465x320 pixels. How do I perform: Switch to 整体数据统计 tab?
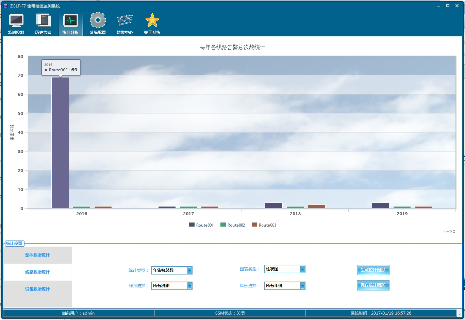tap(37, 255)
